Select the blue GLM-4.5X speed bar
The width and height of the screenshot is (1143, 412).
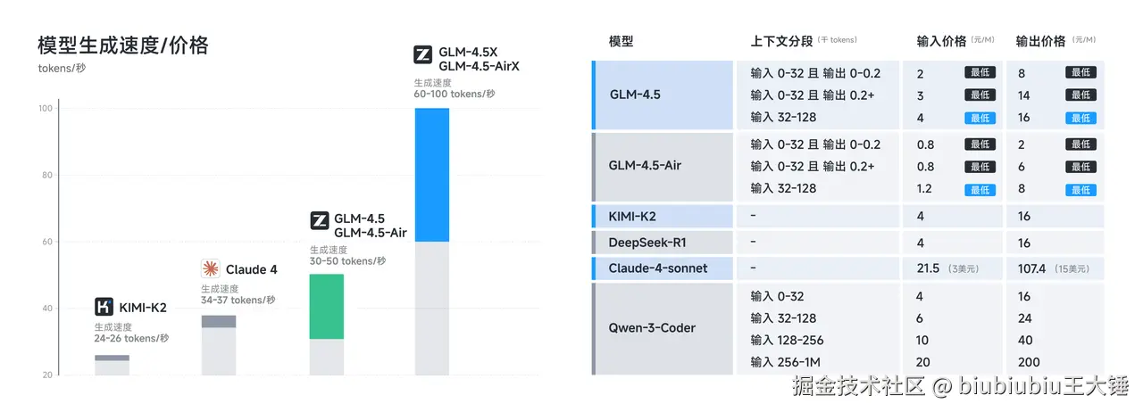coord(432,175)
